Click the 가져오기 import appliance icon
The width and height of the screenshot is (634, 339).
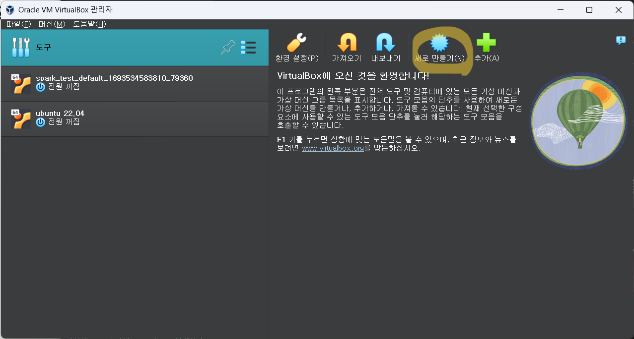point(347,43)
